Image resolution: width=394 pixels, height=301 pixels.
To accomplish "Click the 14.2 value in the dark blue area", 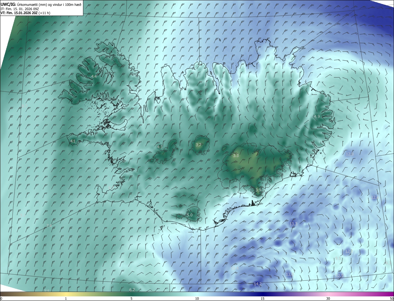I will [x=258, y=284].
